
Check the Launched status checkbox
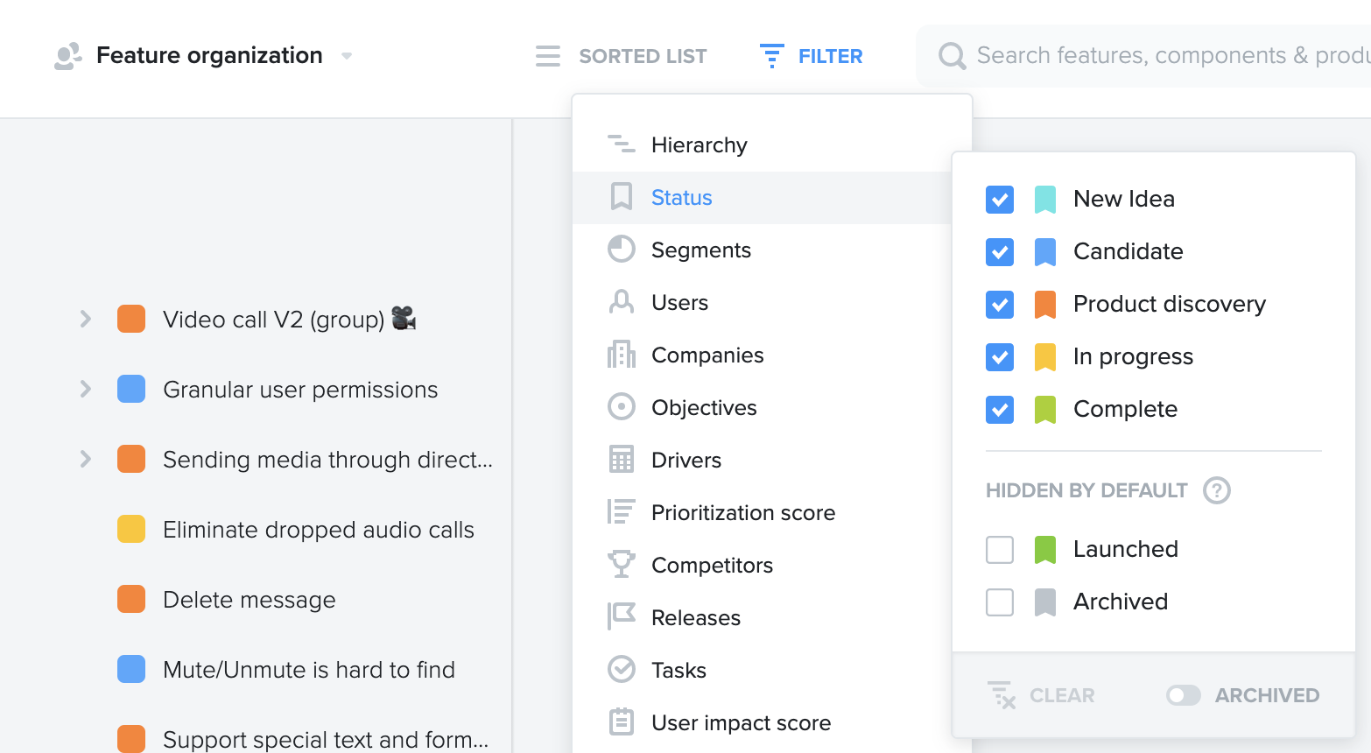tap(1000, 550)
